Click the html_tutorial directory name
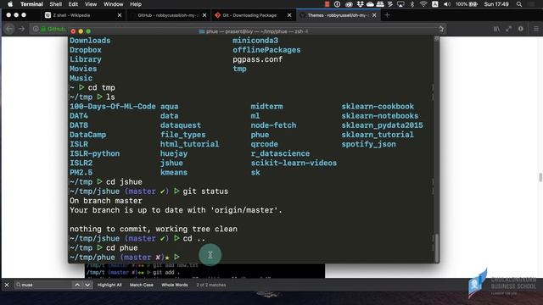 [x=189, y=144]
